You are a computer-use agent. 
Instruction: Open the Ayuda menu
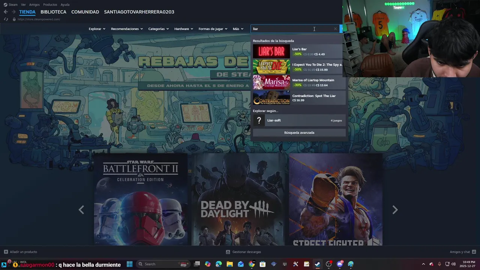65,4
